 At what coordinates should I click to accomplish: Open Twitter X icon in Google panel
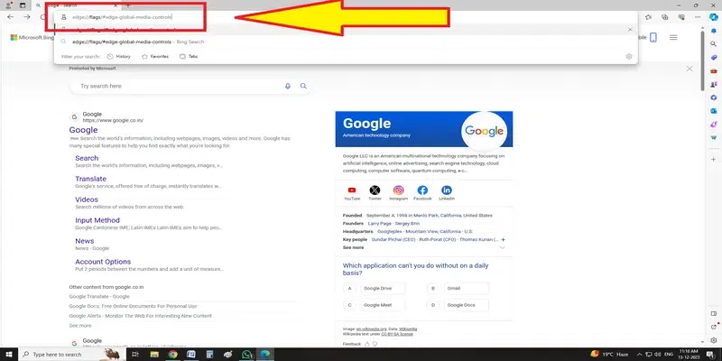pos(375,190)
